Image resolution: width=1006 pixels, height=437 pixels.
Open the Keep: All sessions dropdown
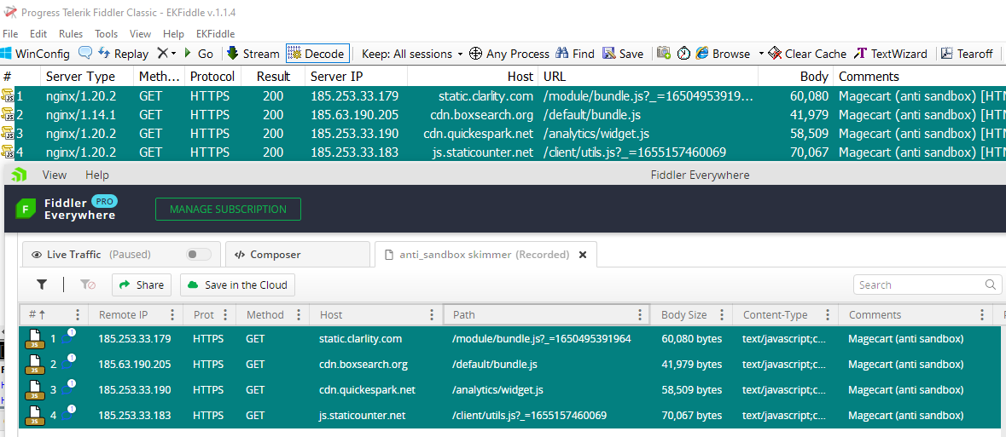(412, 54)
